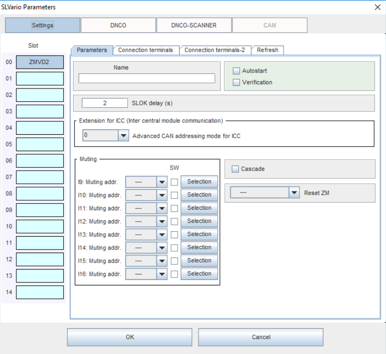Image resolution: width=386 pixels, height=354 pixels.
Task: Cancel the parameters dialog
Action: pyautogui.click(x=261, y=337)
